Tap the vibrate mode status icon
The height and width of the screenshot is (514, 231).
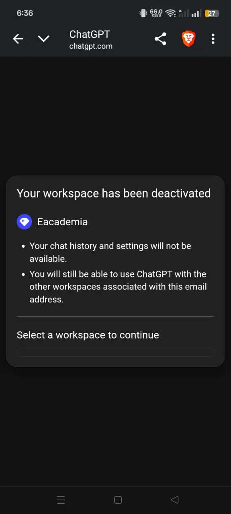pyautogui.click(x=143, y=13)
